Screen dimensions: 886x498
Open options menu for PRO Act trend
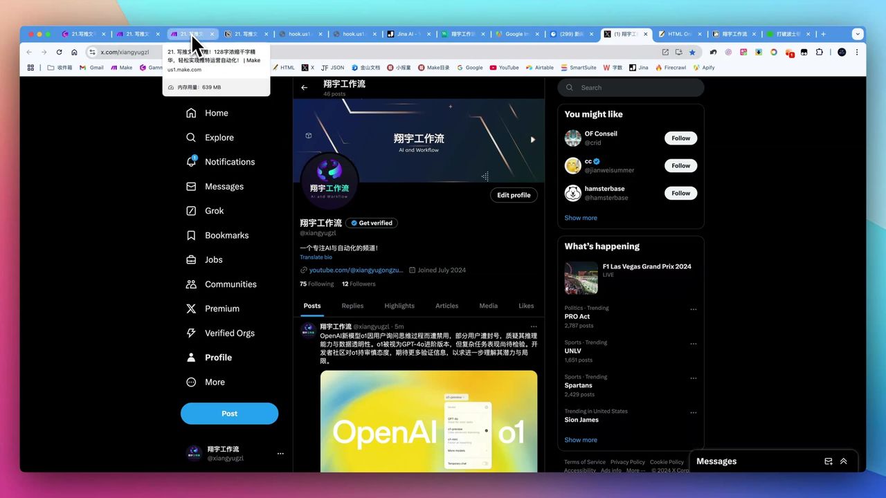click(x=694, y=309)
